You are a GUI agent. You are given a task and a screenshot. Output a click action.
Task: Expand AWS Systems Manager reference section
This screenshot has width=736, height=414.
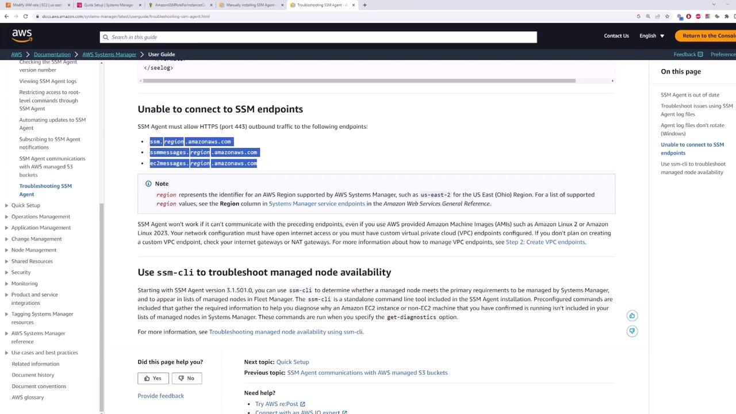coord(6,333)
